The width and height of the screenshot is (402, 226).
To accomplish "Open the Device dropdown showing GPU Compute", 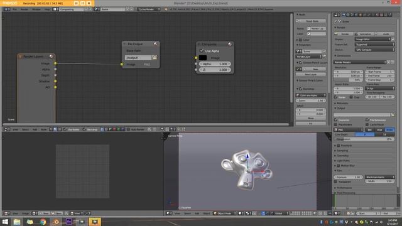I will (x=374, y=50).
